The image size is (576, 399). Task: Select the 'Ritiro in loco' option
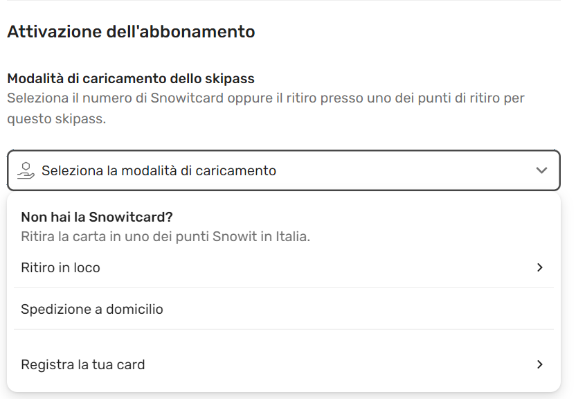[x=61, y=267]
